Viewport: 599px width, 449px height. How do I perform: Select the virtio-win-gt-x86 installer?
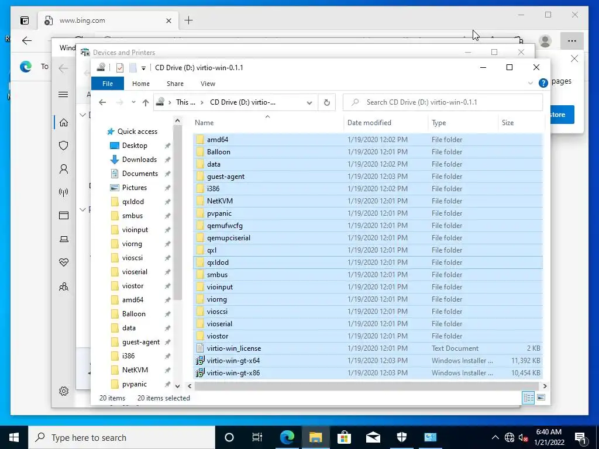367,372
